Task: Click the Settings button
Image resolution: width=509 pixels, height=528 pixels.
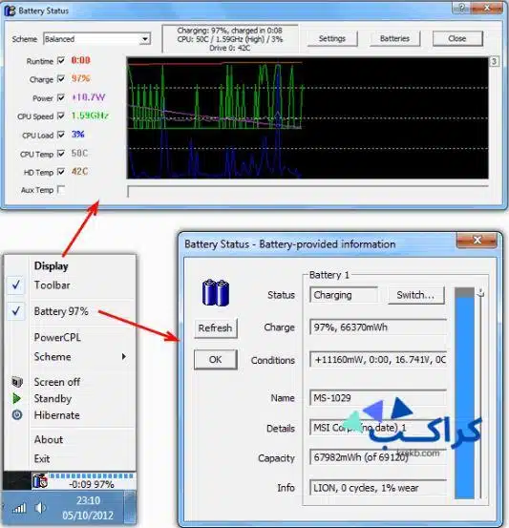Action: tap(332, 38)
